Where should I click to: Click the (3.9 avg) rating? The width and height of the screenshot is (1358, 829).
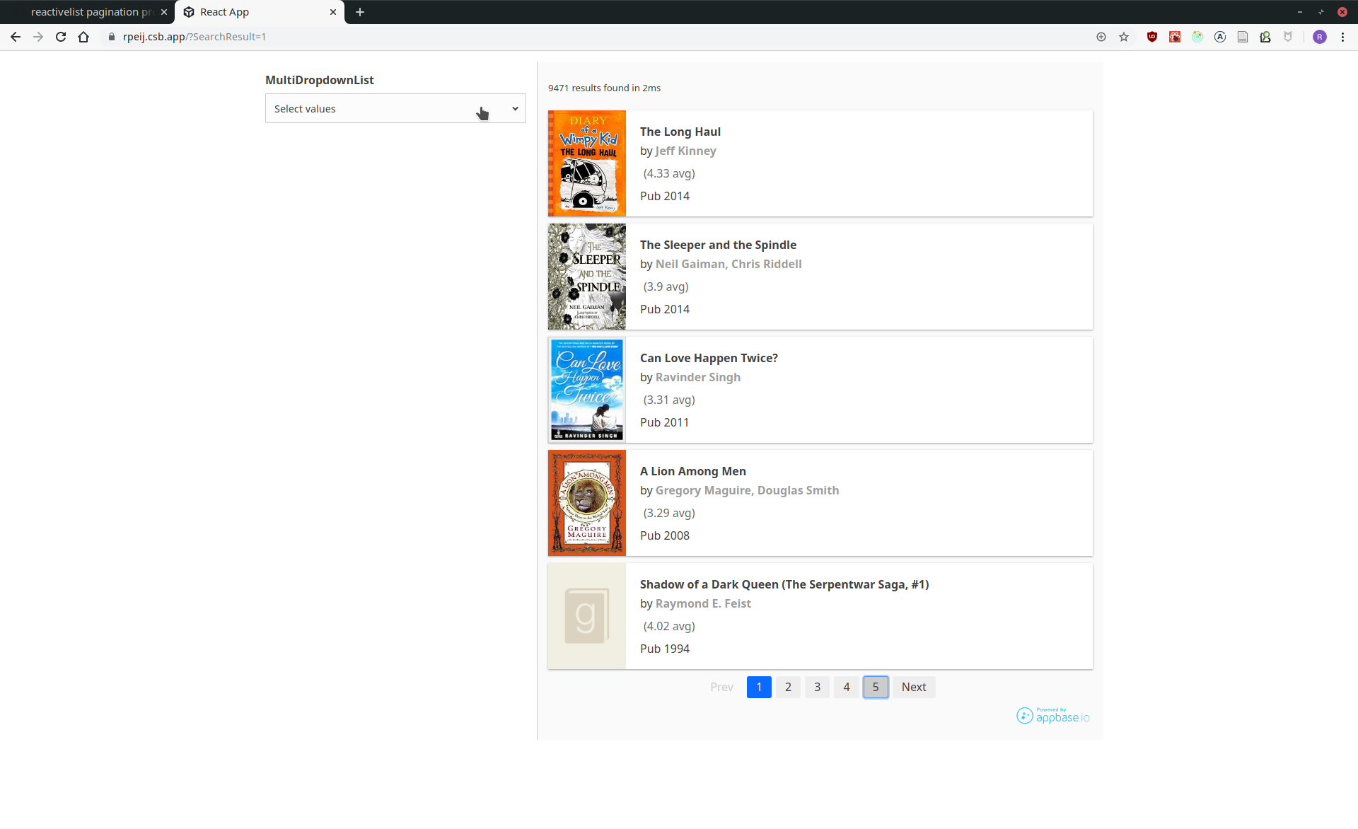pyautogui.click(x=666, y=286)
